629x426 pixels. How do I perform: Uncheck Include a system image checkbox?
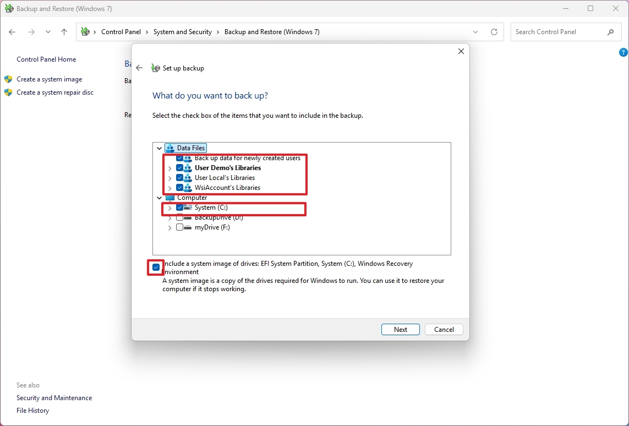coord(156,267)
